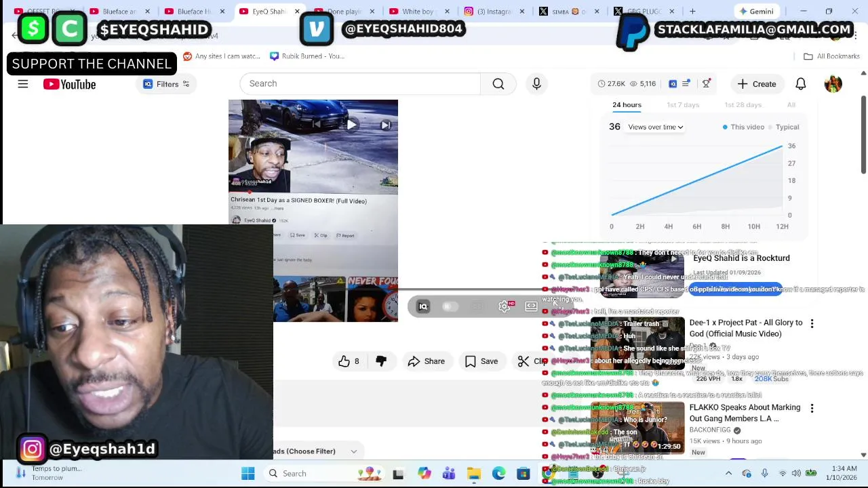Click 'EyeQ Shahid is a Rockturd' text

click(x=741, y=258)
